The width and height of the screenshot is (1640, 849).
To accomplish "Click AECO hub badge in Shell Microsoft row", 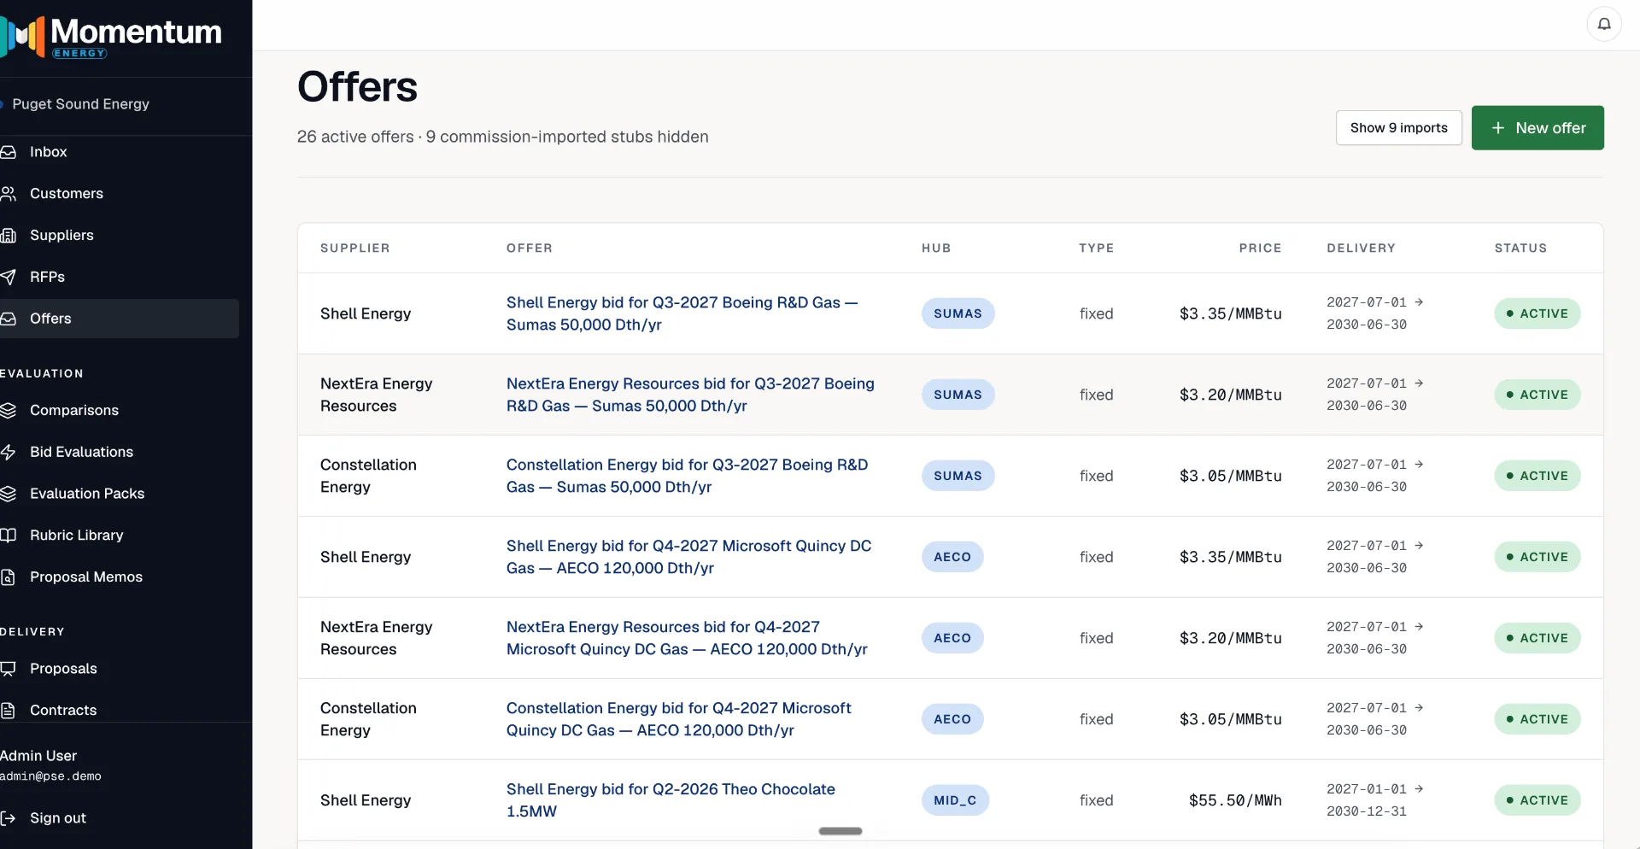I will (952, 557).
